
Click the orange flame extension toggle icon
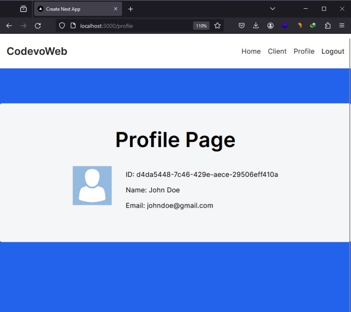point(300,25)
